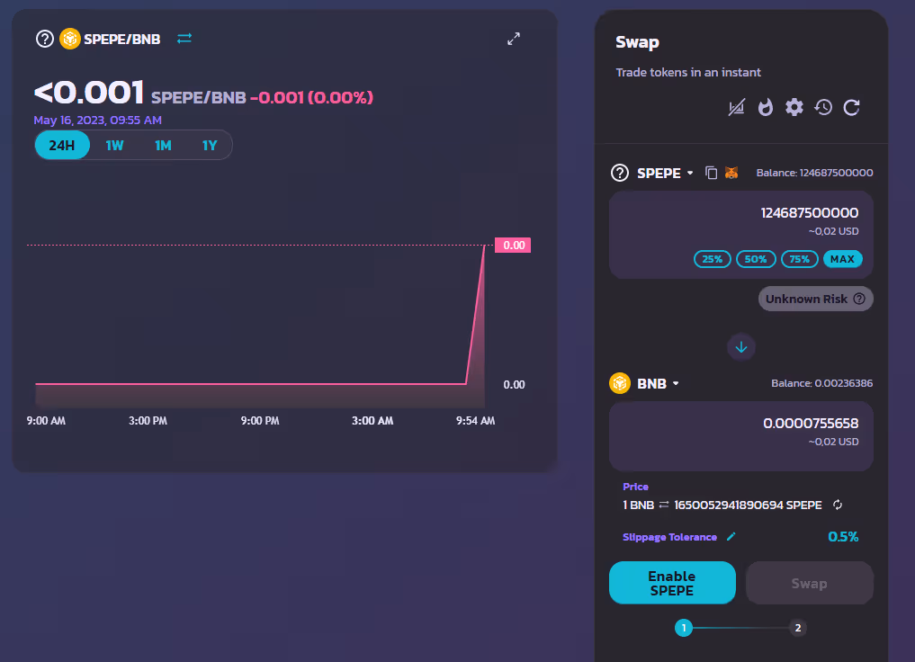Screen dimensions: 915x662
Task: Switch SPEPE/BNB chart pair direction
Action: pos(184,39)
